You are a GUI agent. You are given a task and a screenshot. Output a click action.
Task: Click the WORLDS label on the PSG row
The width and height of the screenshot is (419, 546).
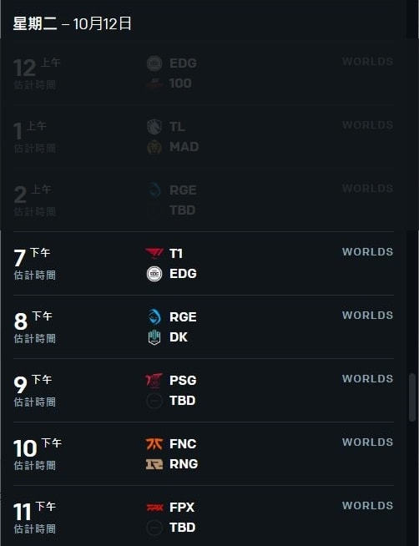tap(367, 379)
